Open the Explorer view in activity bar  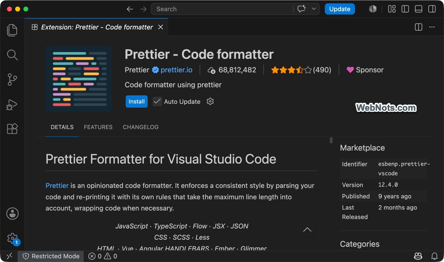coord(12,30)
